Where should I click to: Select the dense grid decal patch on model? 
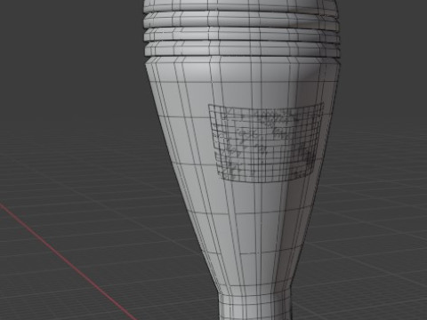(266, 142)
